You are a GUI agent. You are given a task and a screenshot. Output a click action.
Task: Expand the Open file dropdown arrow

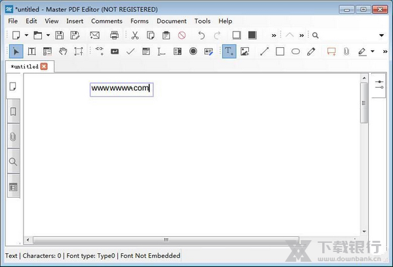pos(48,35)
